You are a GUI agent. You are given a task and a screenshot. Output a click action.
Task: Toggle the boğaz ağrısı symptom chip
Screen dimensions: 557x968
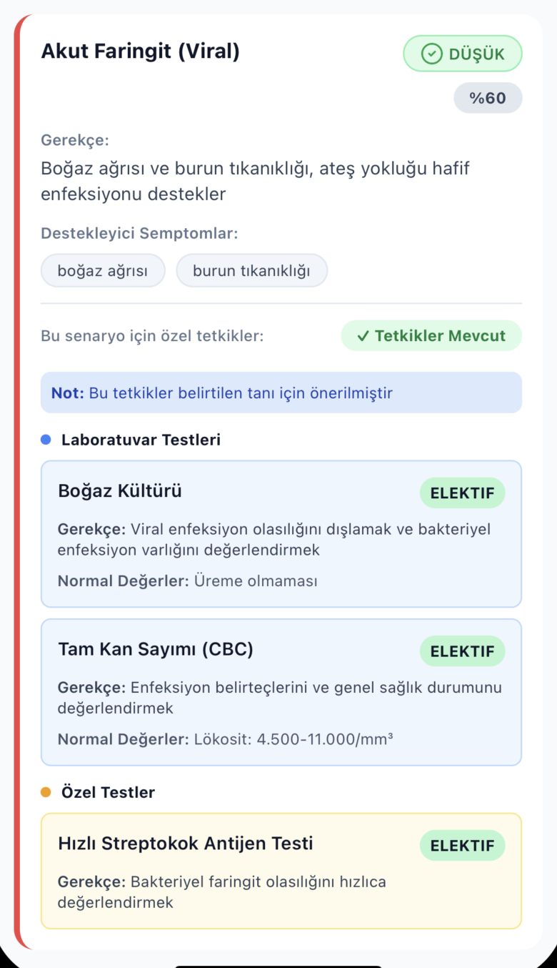coord(103,270)
